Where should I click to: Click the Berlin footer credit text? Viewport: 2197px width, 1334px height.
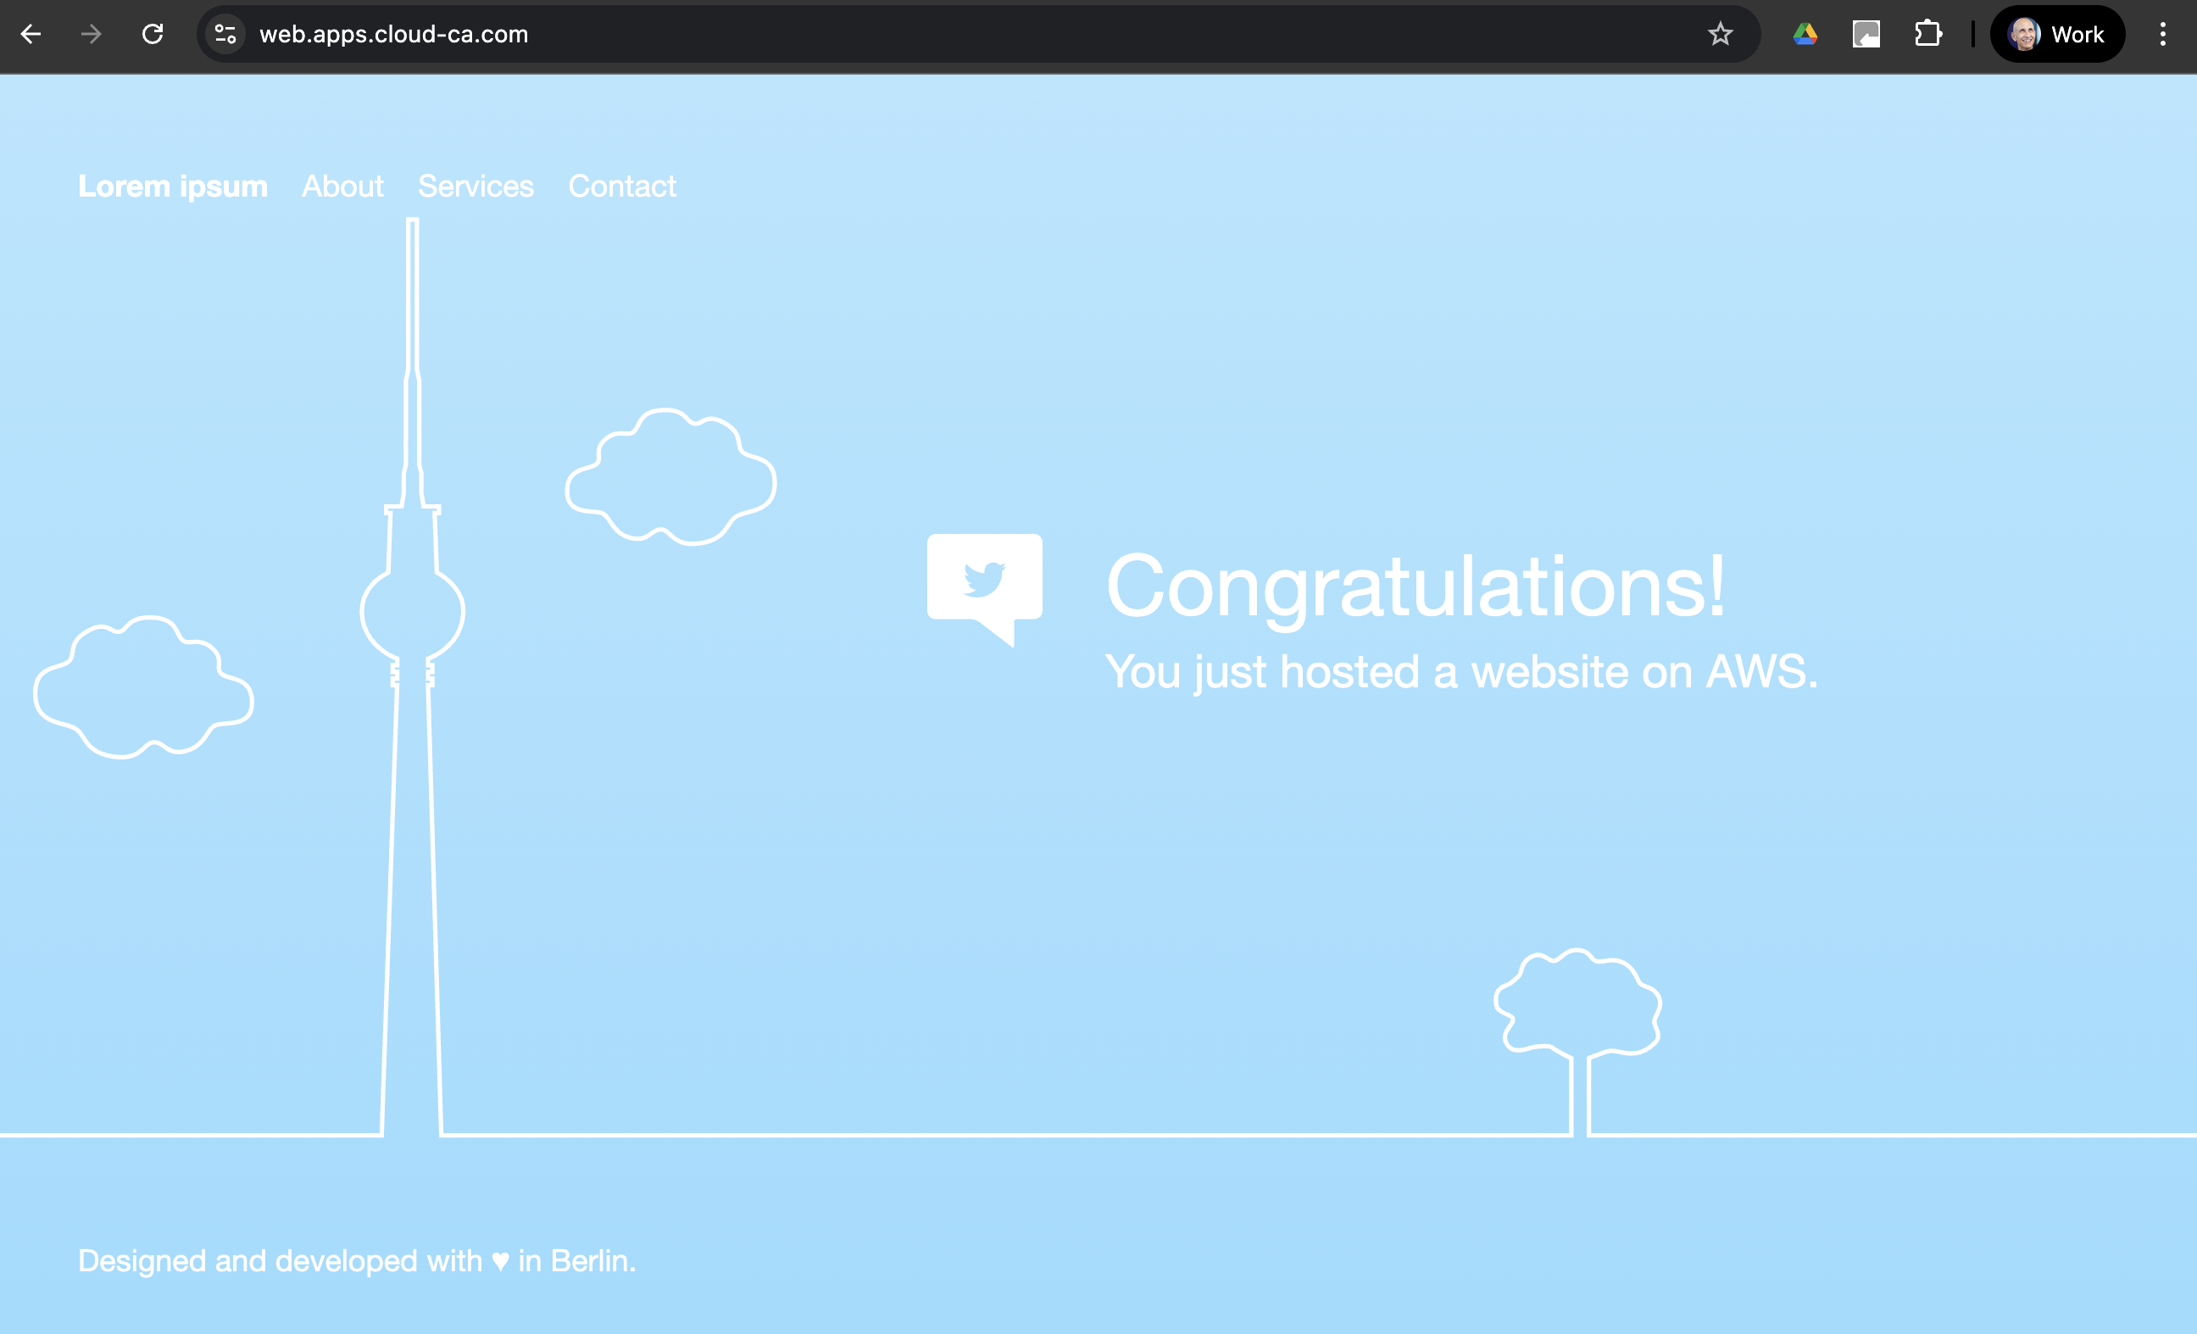357,1260
